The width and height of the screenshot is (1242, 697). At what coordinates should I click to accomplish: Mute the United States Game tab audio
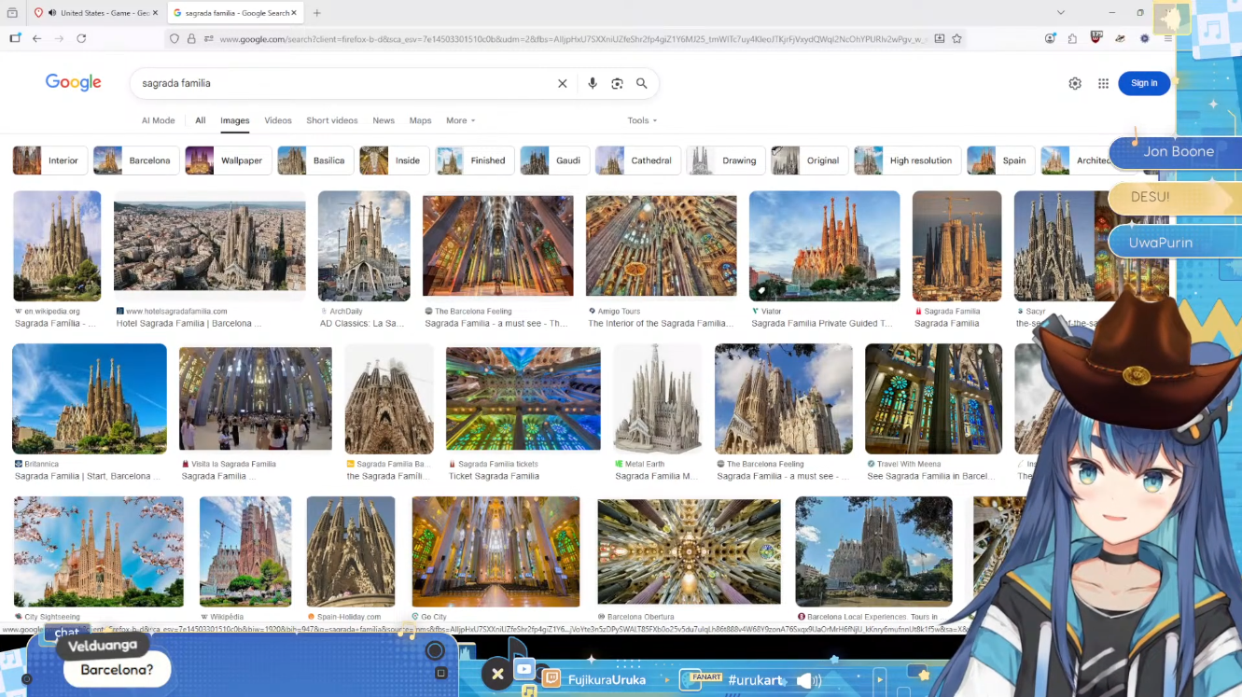pyautogui.click(x=50, y=13)
